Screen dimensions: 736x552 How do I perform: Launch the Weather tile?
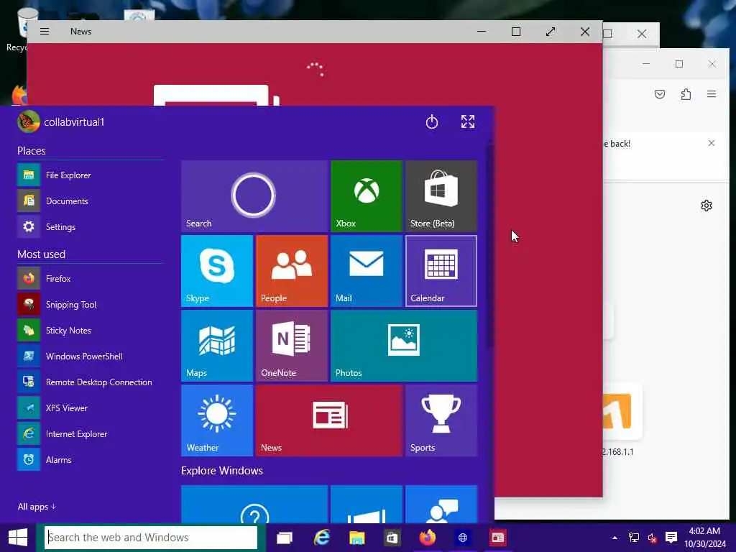click(x=217, y=420)
